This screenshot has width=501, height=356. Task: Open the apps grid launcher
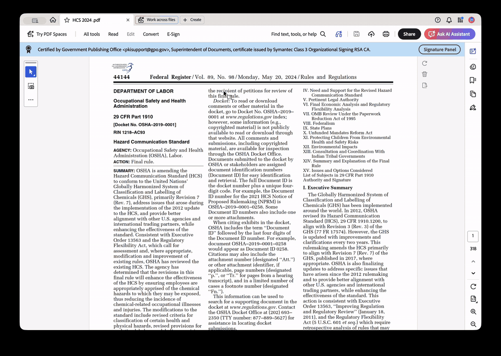pyautogui.click(x=460, y=20)
